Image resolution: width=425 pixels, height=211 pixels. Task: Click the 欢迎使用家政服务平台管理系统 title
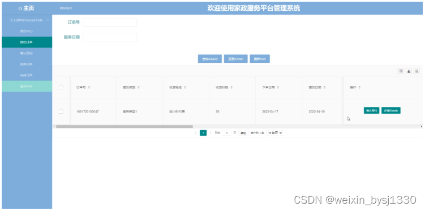coord(254,8)
